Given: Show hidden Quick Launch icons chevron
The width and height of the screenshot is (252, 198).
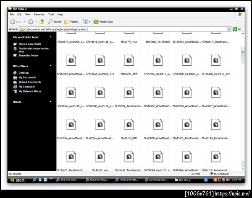Looking at the screenshot, I should [51, 178].
